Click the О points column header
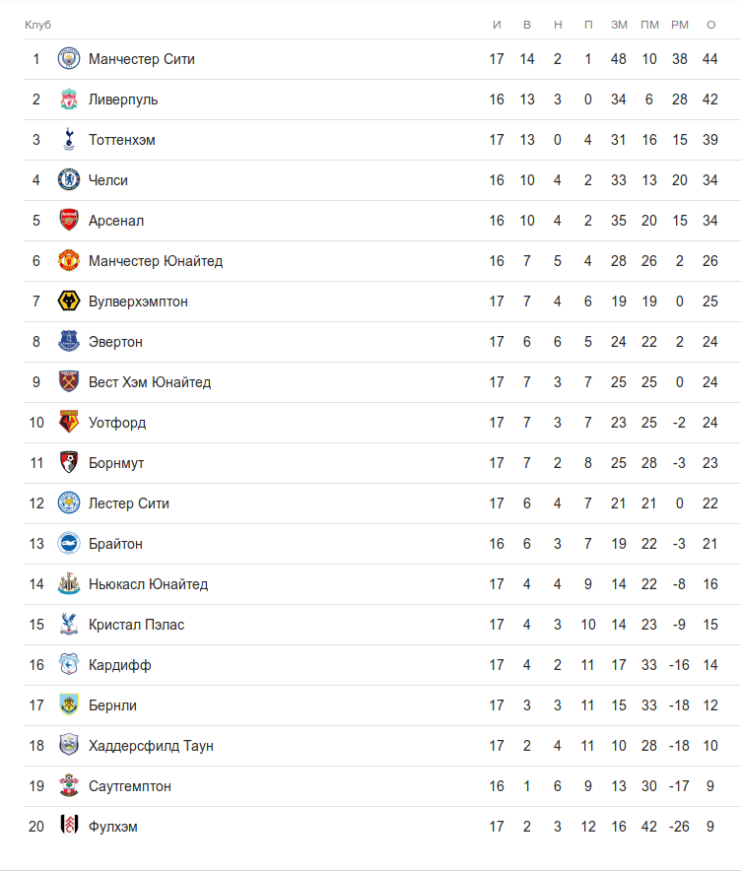Viewport: 741px width, 871px height. click(710, 24)
